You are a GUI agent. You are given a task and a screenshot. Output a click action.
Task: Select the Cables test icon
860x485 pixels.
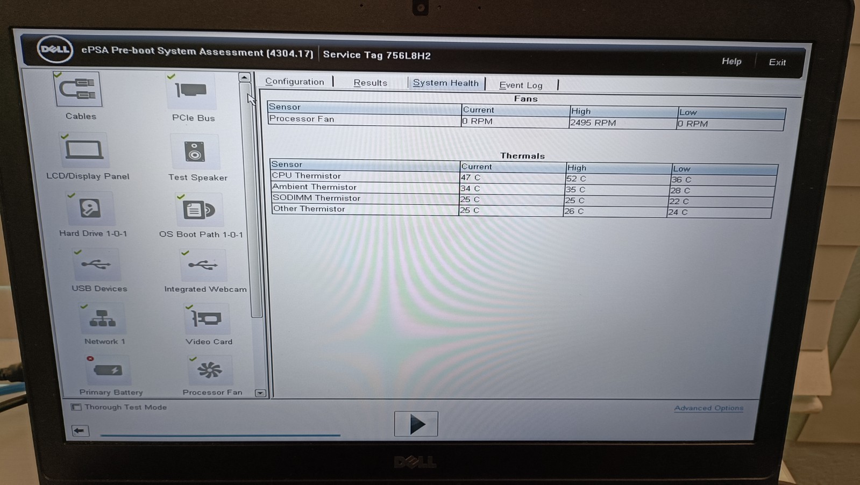[x=79, y=89]
